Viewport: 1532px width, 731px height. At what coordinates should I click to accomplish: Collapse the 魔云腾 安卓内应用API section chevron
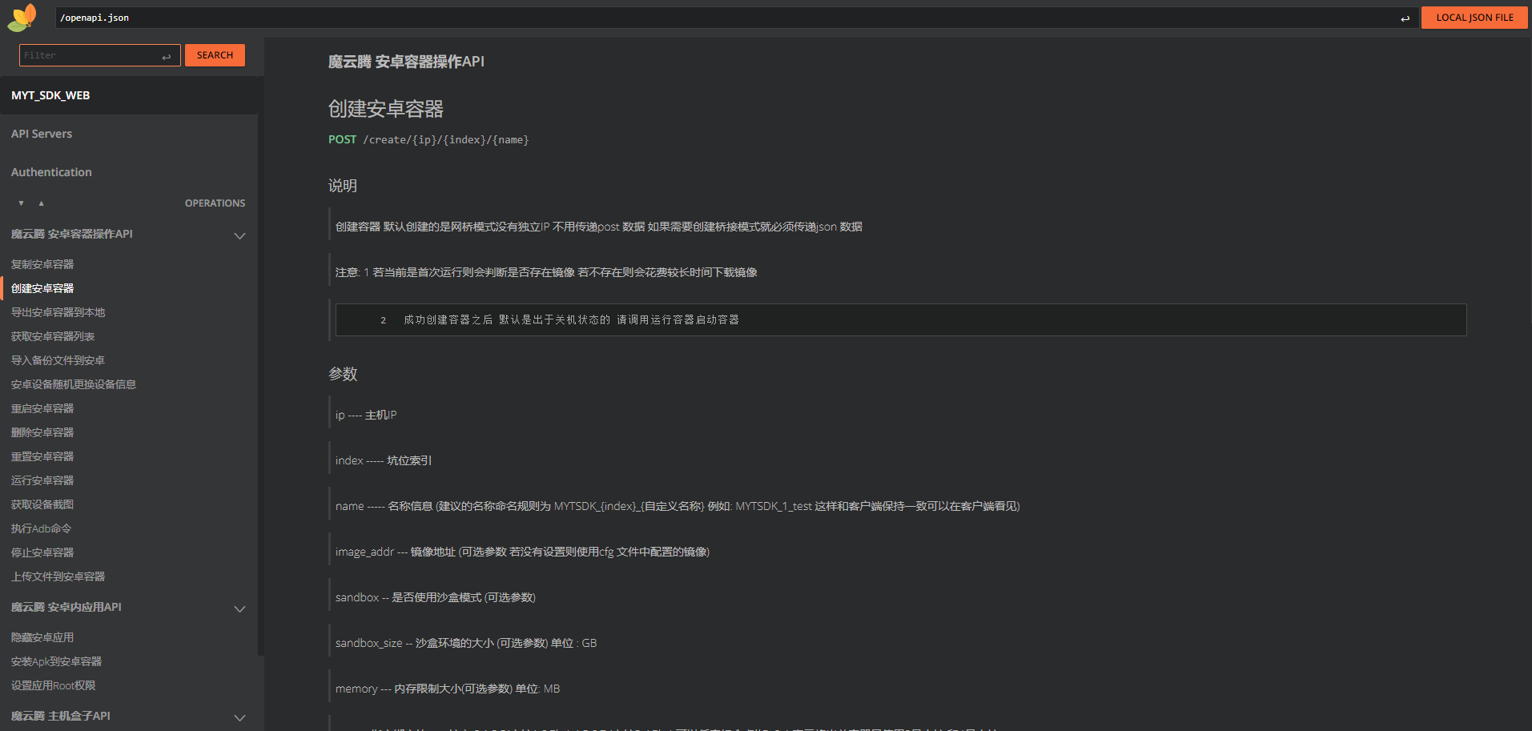click(239, 608)
